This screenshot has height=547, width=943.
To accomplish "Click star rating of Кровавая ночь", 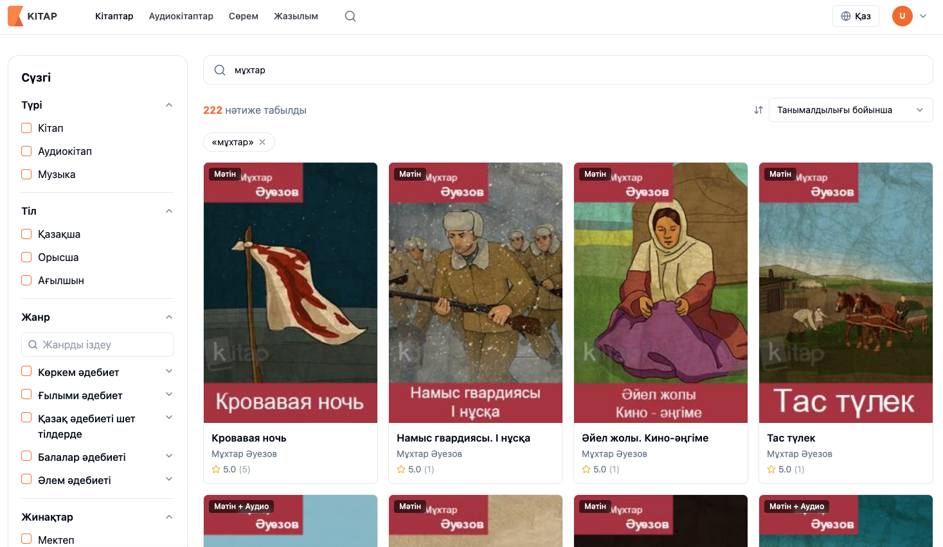I will click(x=216, y=469).
